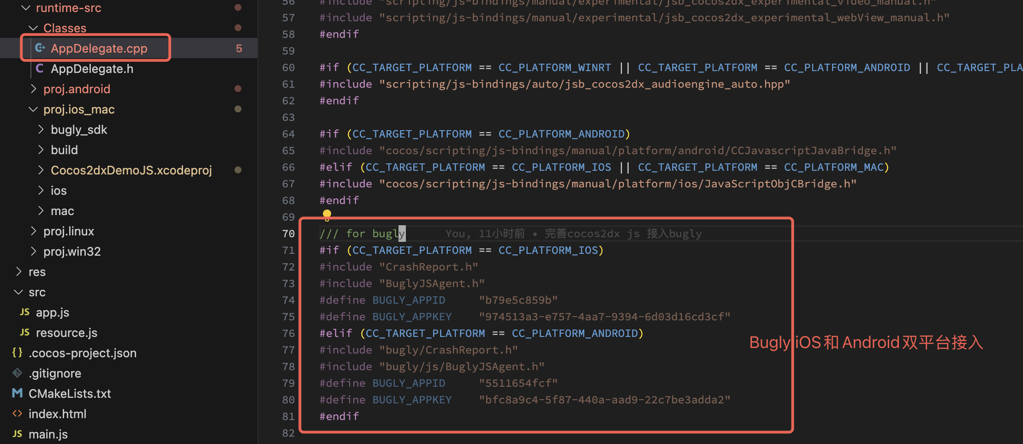
Task: Expand the ios folder
Action: click(x=41, y=190)
